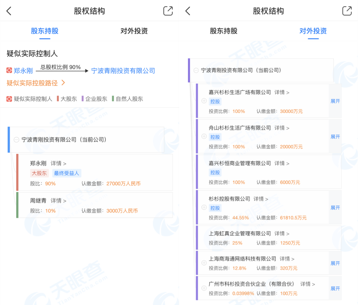Open 郑永刚 controller link at top

click(x=23, y=71)
